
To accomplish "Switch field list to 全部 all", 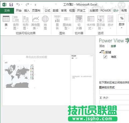I will (x=113, y=46).
